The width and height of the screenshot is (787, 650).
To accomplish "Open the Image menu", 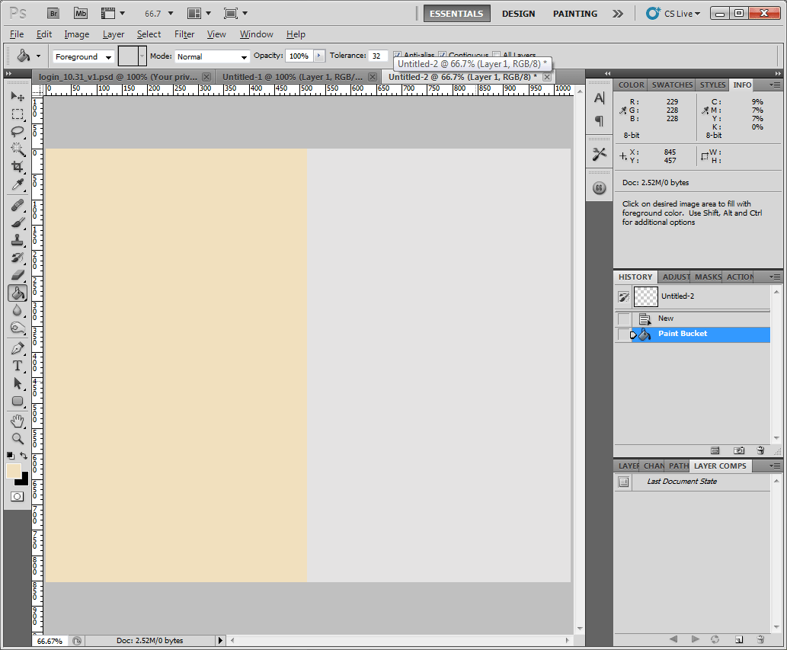I will coord(77,34).
